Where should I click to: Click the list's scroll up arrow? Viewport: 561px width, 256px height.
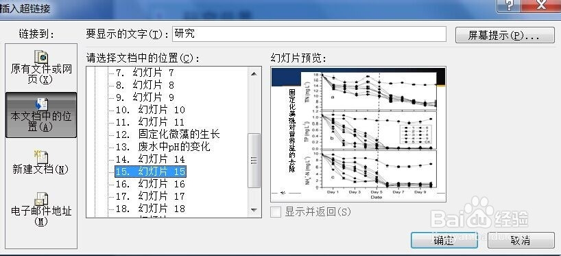(254, 73)
